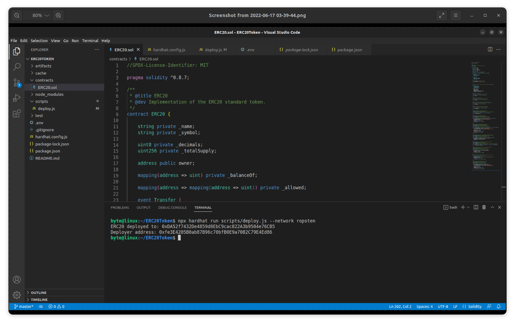This screenshot has height=324, width=515.
Task: Change end of line via LF
Action: pos(455,307)
